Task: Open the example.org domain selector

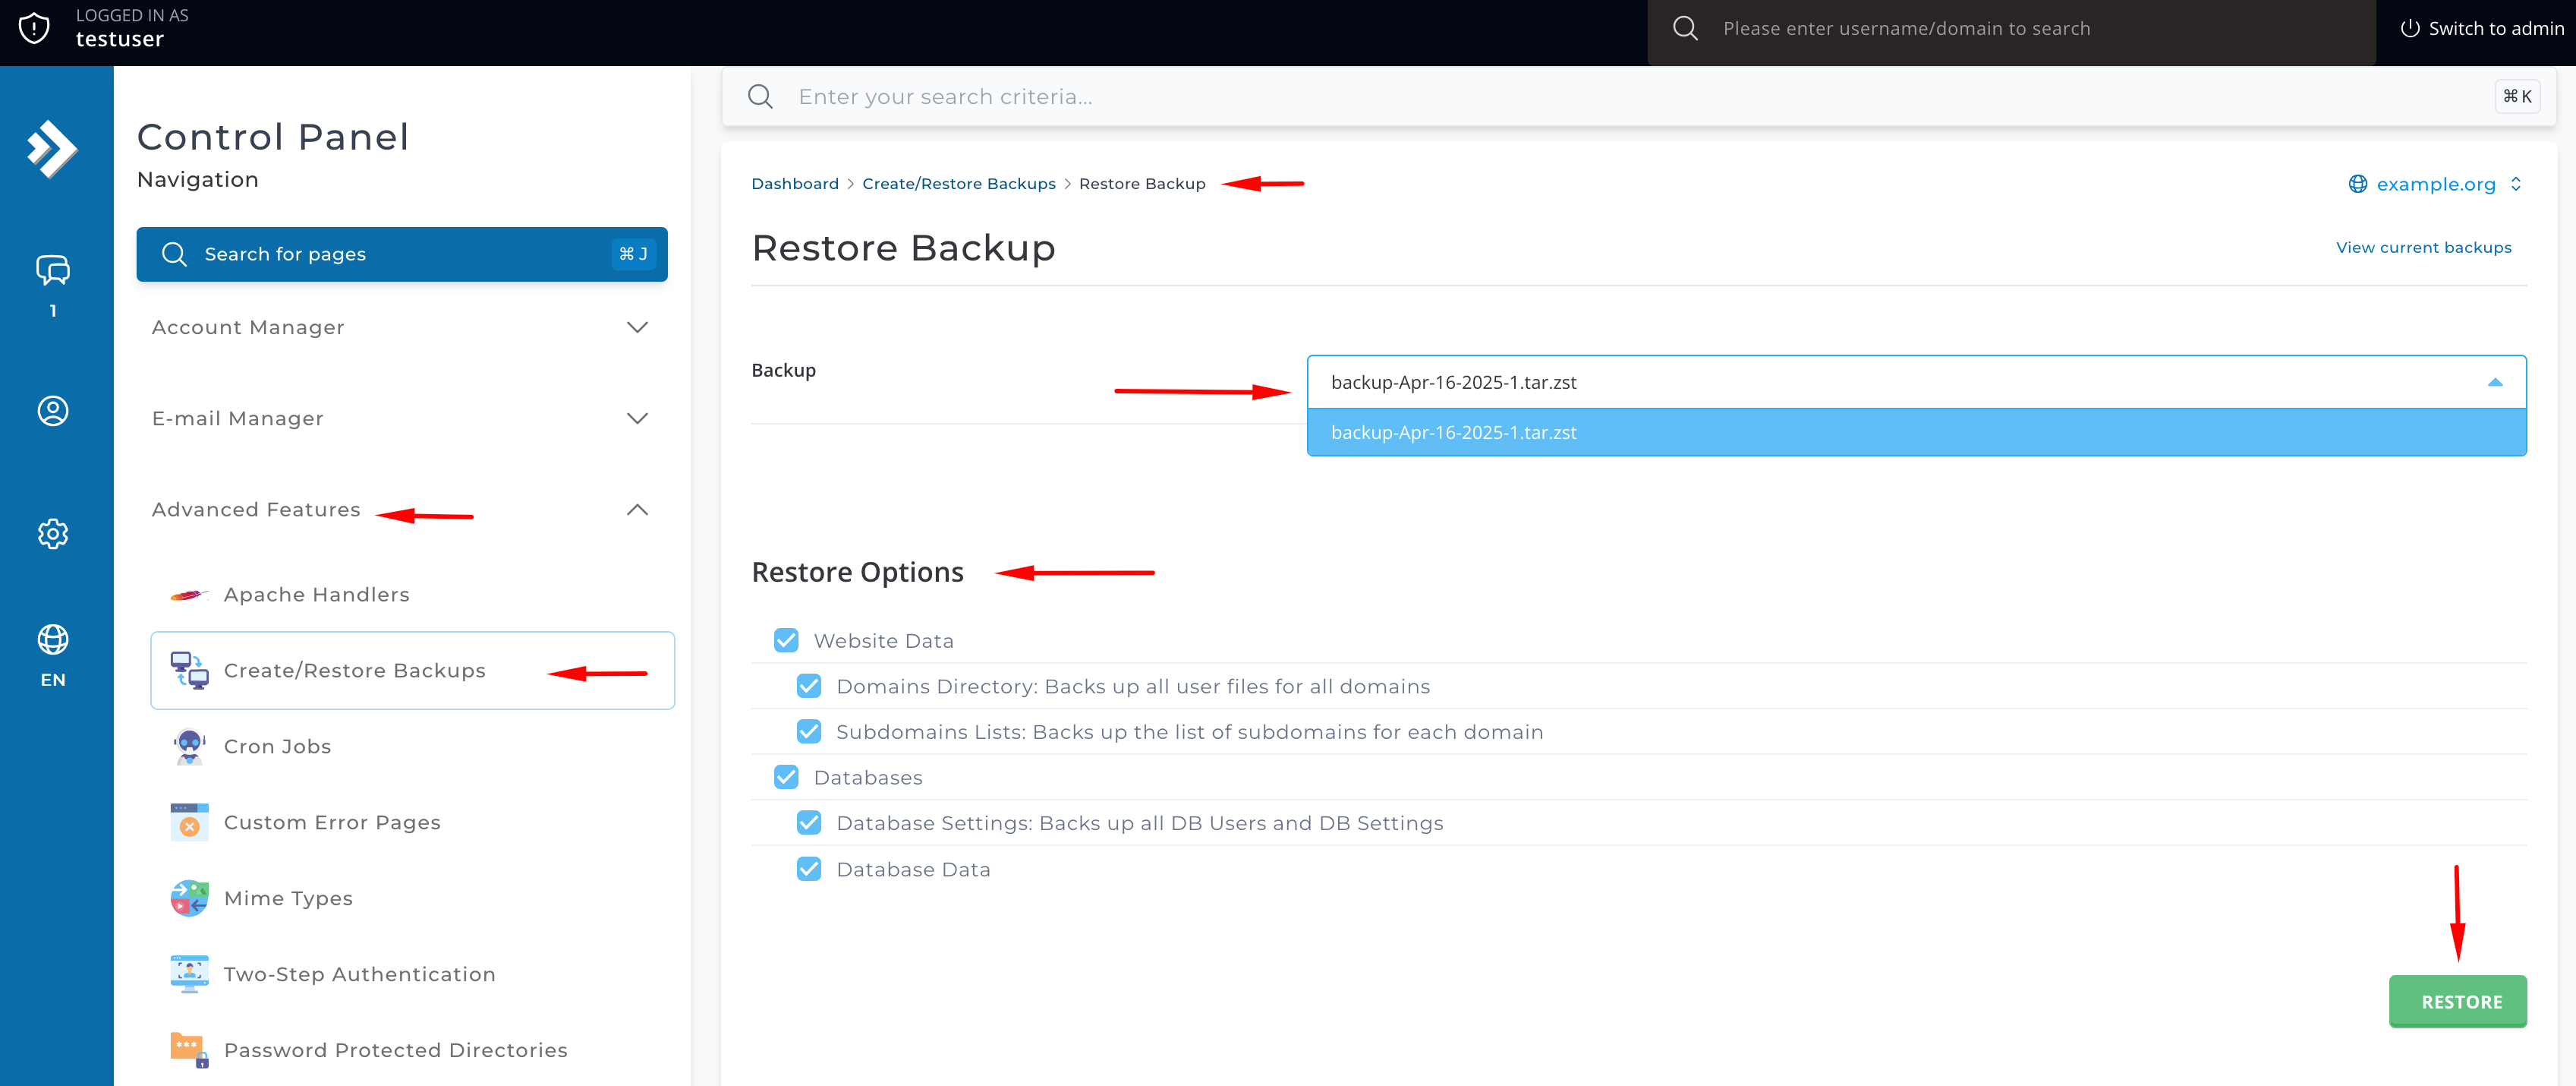Action: [2435, 185]
